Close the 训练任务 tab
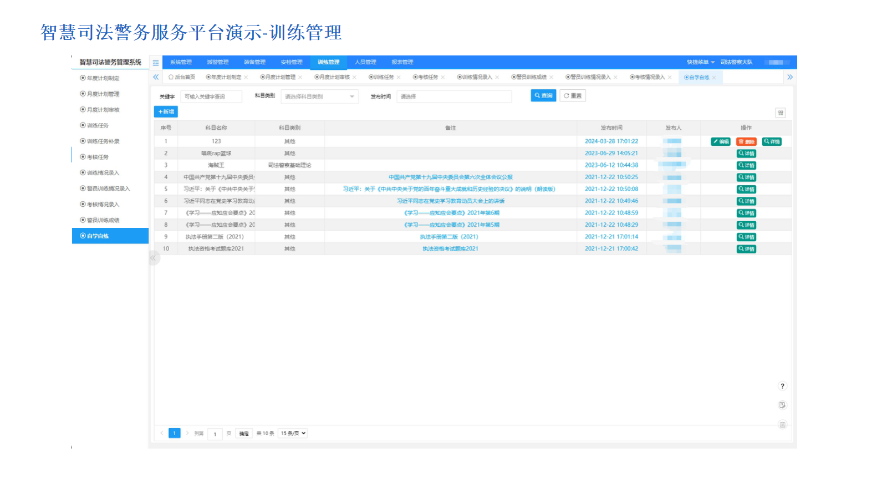The image size is (887, 499). 399,78
